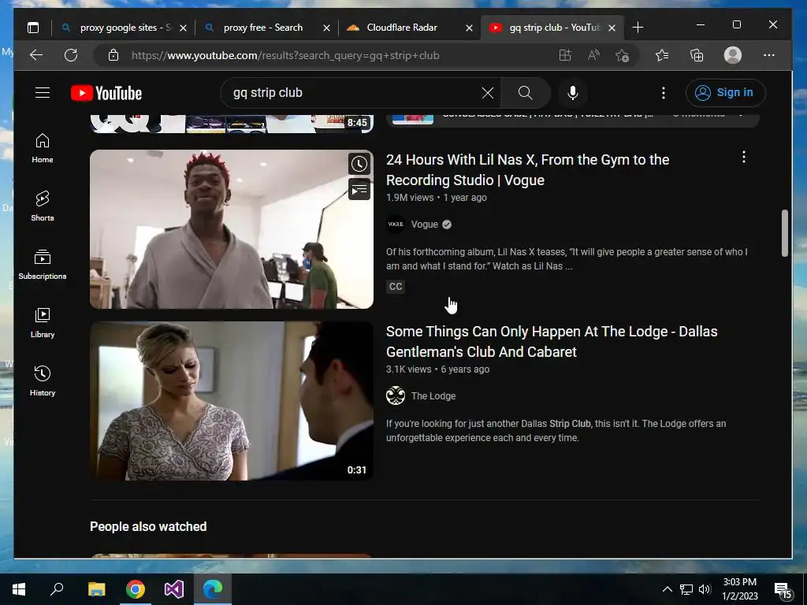This screenshot has width=807, height=605.
Task: Open Edge Collections
Action: tap(697, 55)
